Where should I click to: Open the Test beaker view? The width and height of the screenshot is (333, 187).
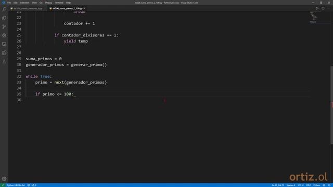point(4,61)
